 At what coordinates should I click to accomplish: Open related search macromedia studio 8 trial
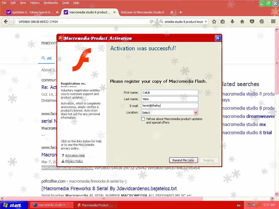[247, 133]
